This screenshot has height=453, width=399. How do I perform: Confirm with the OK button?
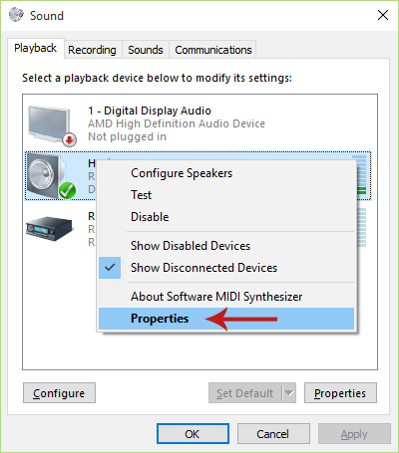click(193, 434)
